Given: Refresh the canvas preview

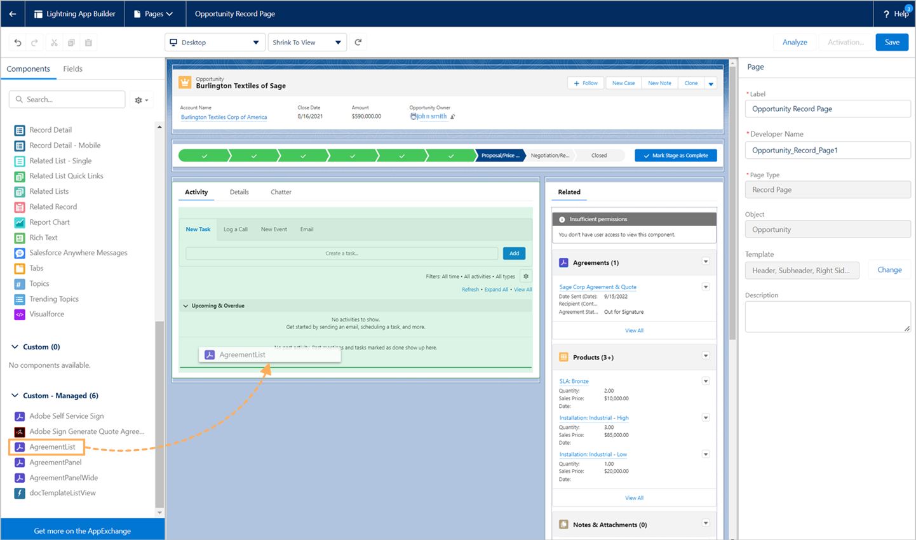Looking at the screenshot, I should click(358, 42).
